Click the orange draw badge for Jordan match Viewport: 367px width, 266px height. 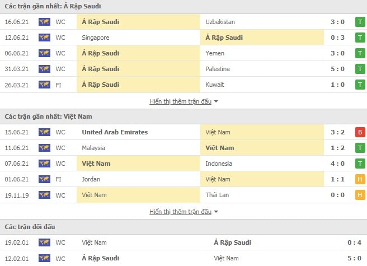pyautogui.click(x=360, y=179)
